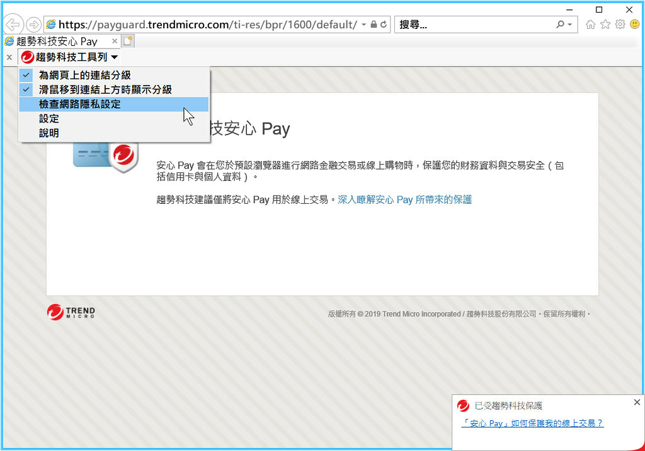
Task: Refresh the page with the reload icon
Action: 384,25
